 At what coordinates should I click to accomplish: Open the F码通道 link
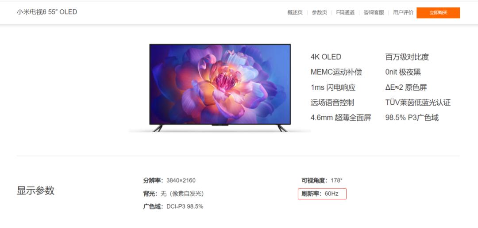click(x=345, y=12)
